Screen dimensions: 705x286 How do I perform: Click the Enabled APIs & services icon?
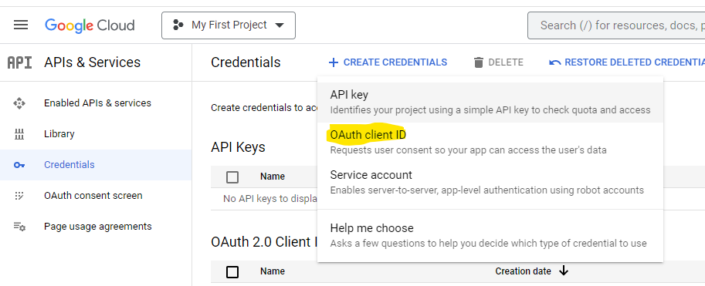pos(19,103)
